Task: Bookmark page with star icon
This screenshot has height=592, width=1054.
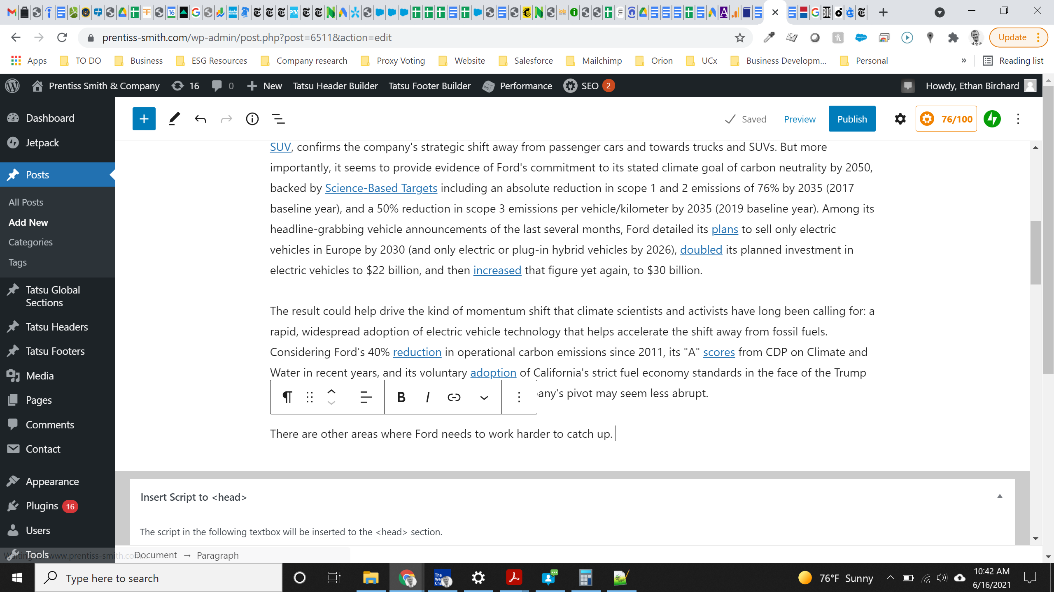Action: click(740, 37)
